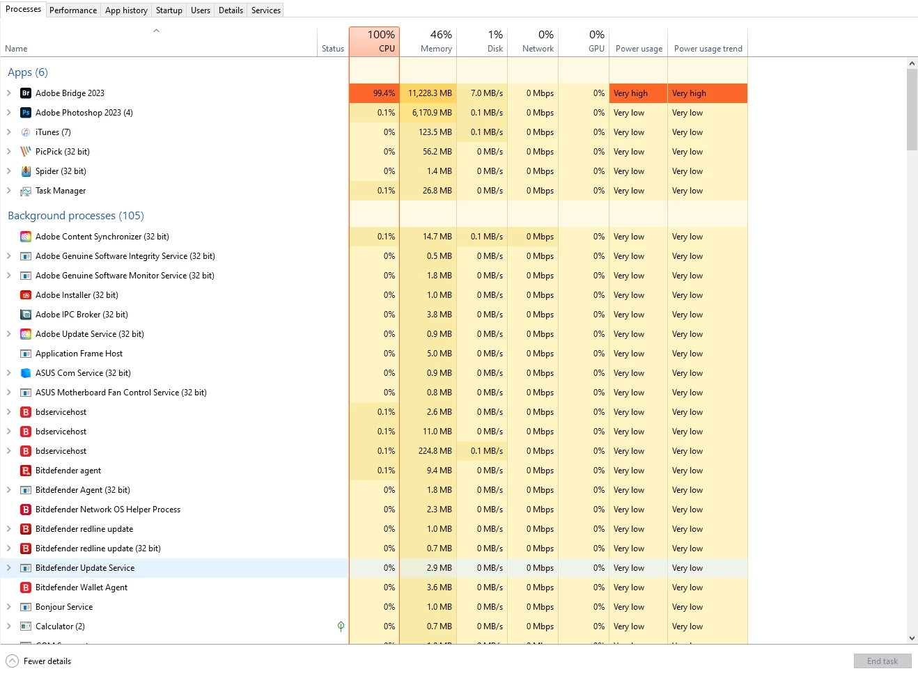Click the scrollbar up arrow
The width and height of the screenshot is (918, 678).
tap(912, 63)
